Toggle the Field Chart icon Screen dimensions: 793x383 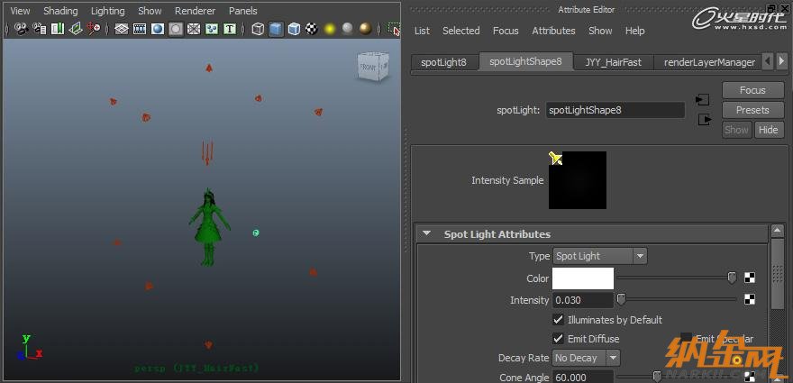tap(194, 29)
